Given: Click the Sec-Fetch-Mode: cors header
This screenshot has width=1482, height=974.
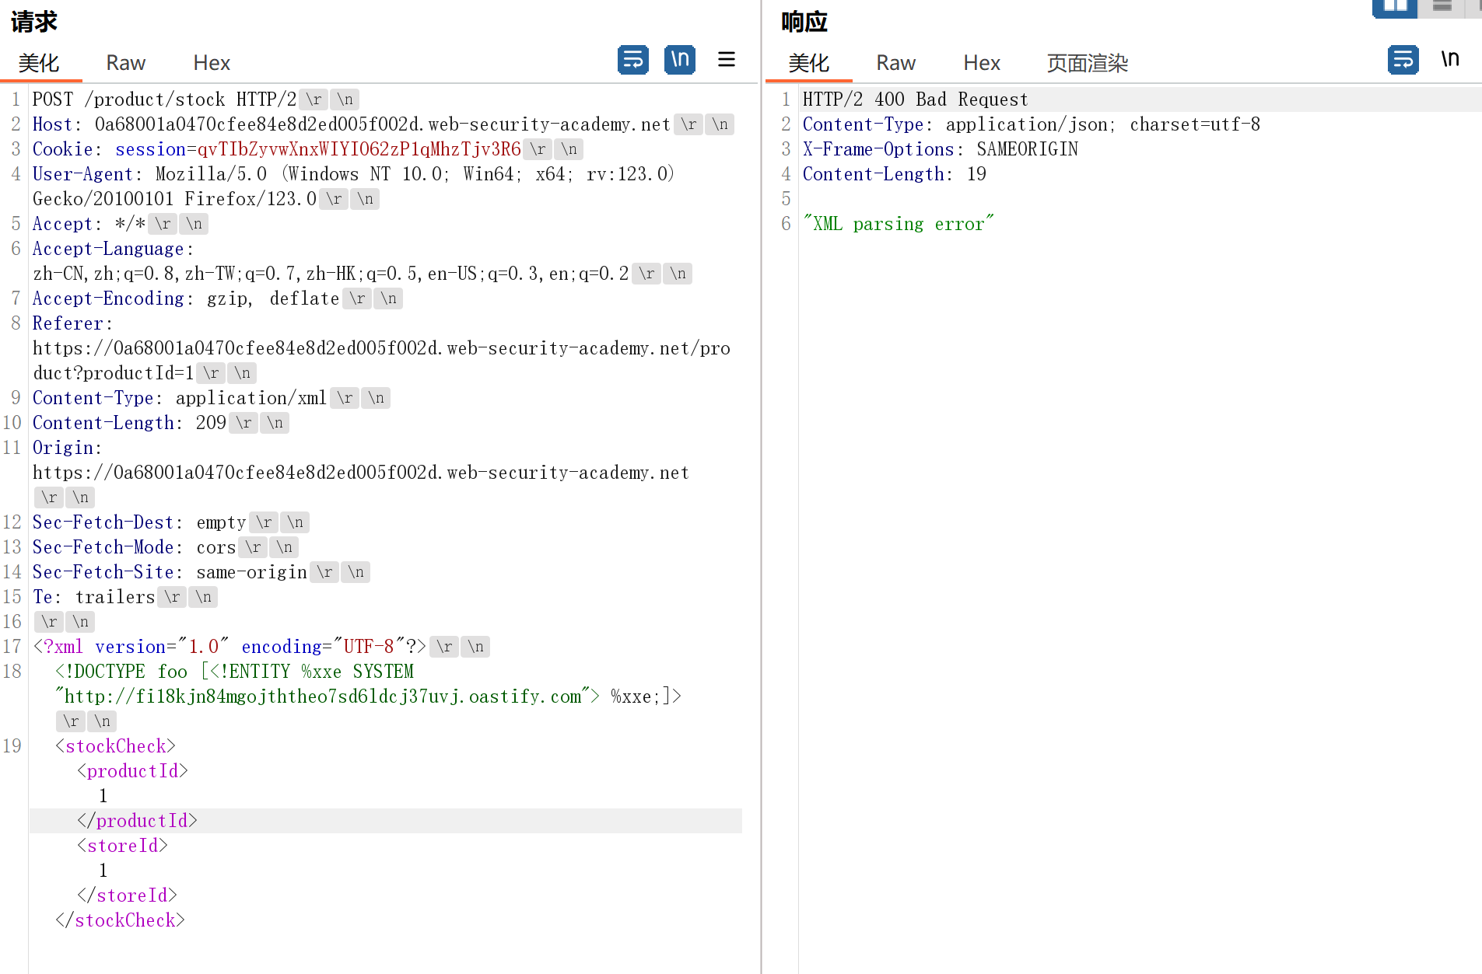Looking at the screenshot, I should (134, 547).
